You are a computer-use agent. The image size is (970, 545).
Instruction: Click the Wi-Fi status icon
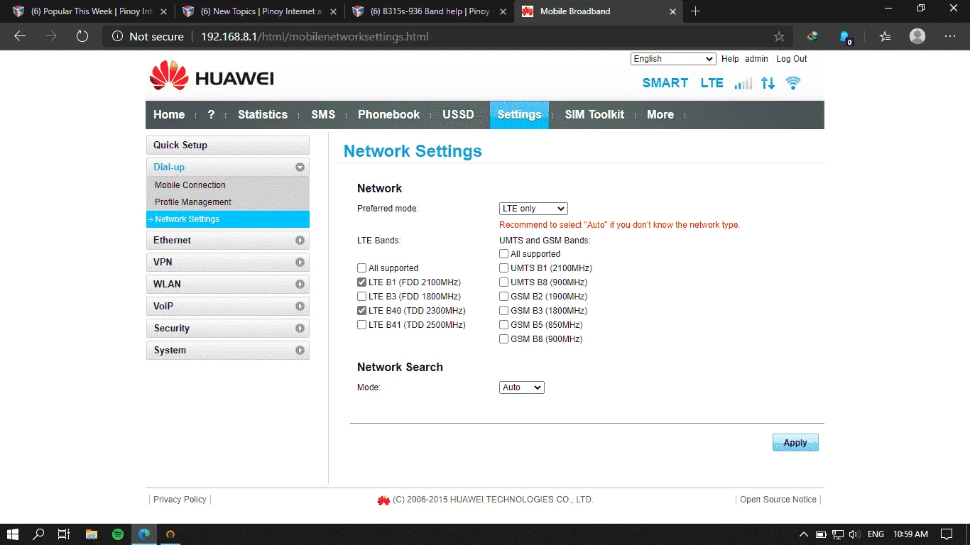793,83
